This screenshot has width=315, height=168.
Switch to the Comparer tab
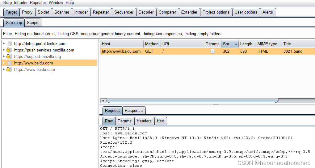[167, 12]
